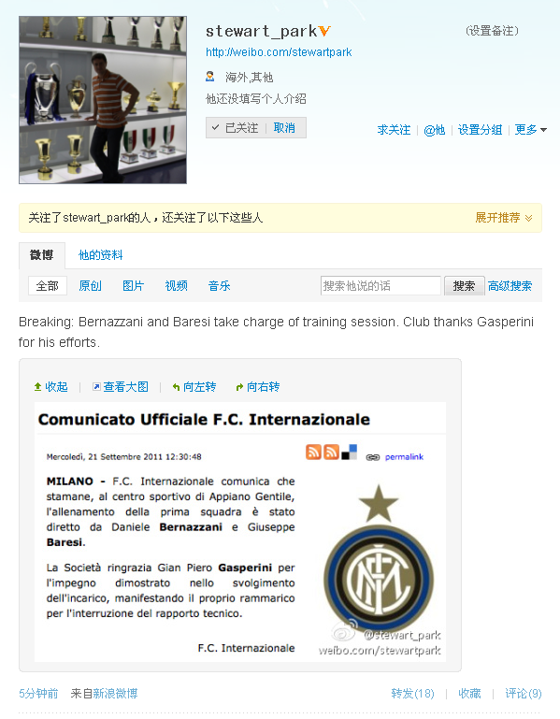Click the orange verified V badge
The image size is (560, 719).
tap(324, 31)
